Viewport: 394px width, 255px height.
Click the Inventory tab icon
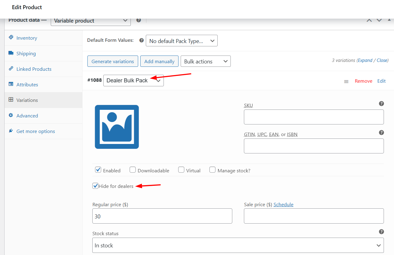click(11, 37)
